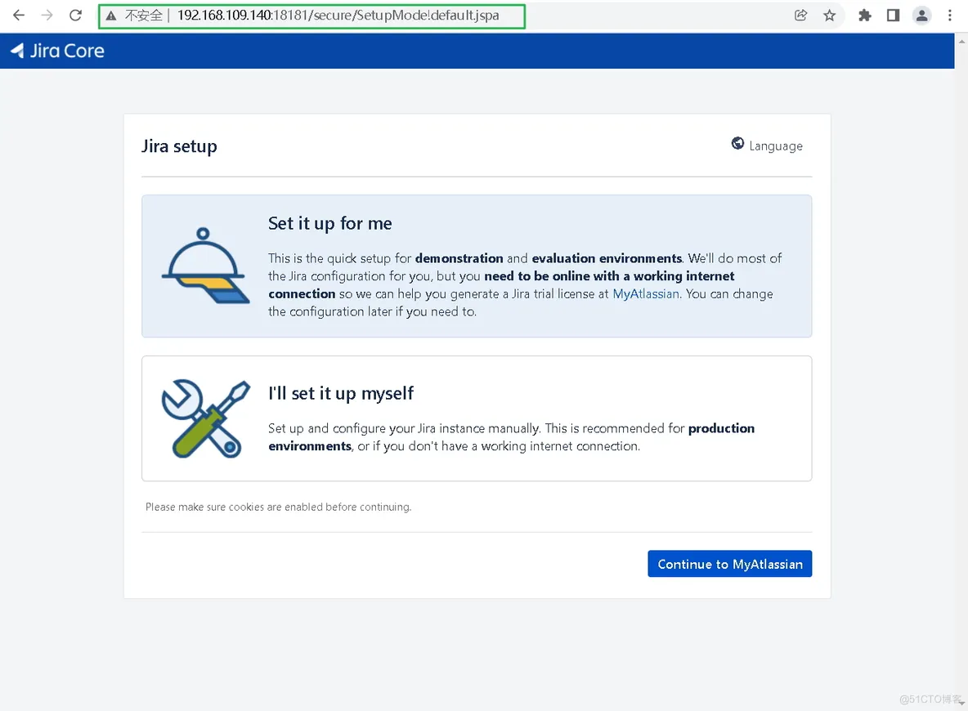Click Continue to MyAtlassian button
The height and width of the screenshot is (711, 968).
[730, 564]
